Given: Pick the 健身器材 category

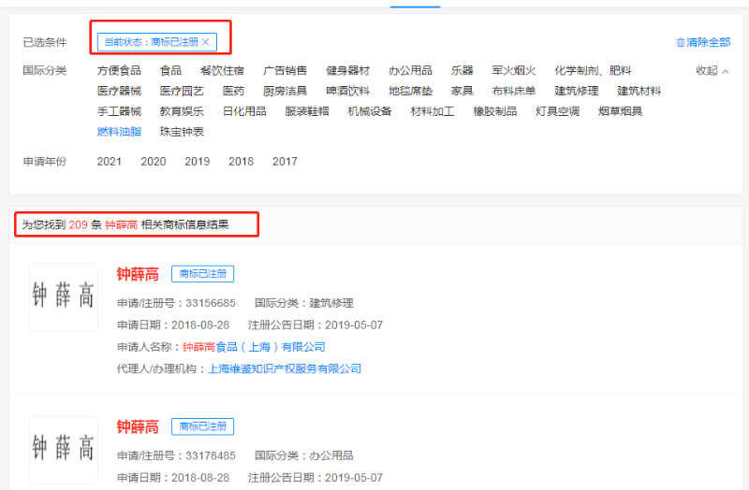Looking at the screenshot, I should [347, 71].
